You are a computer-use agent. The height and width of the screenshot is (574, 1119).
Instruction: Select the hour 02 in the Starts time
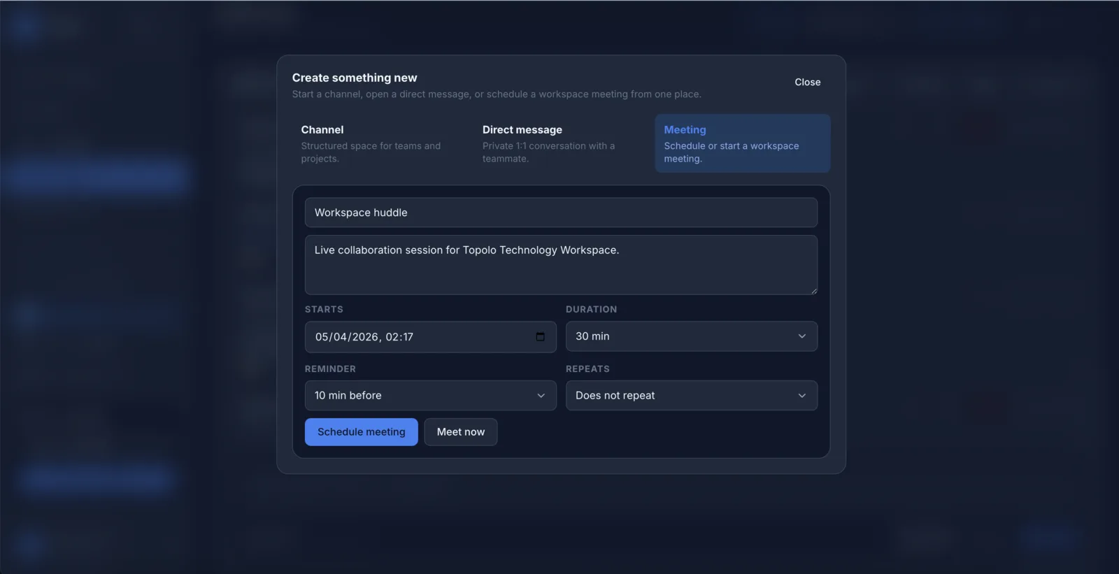tap(392, 337)
